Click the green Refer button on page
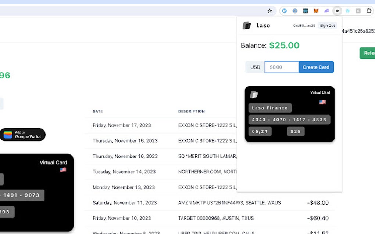This screenshot has height=234, width=375. coord(367,53)
